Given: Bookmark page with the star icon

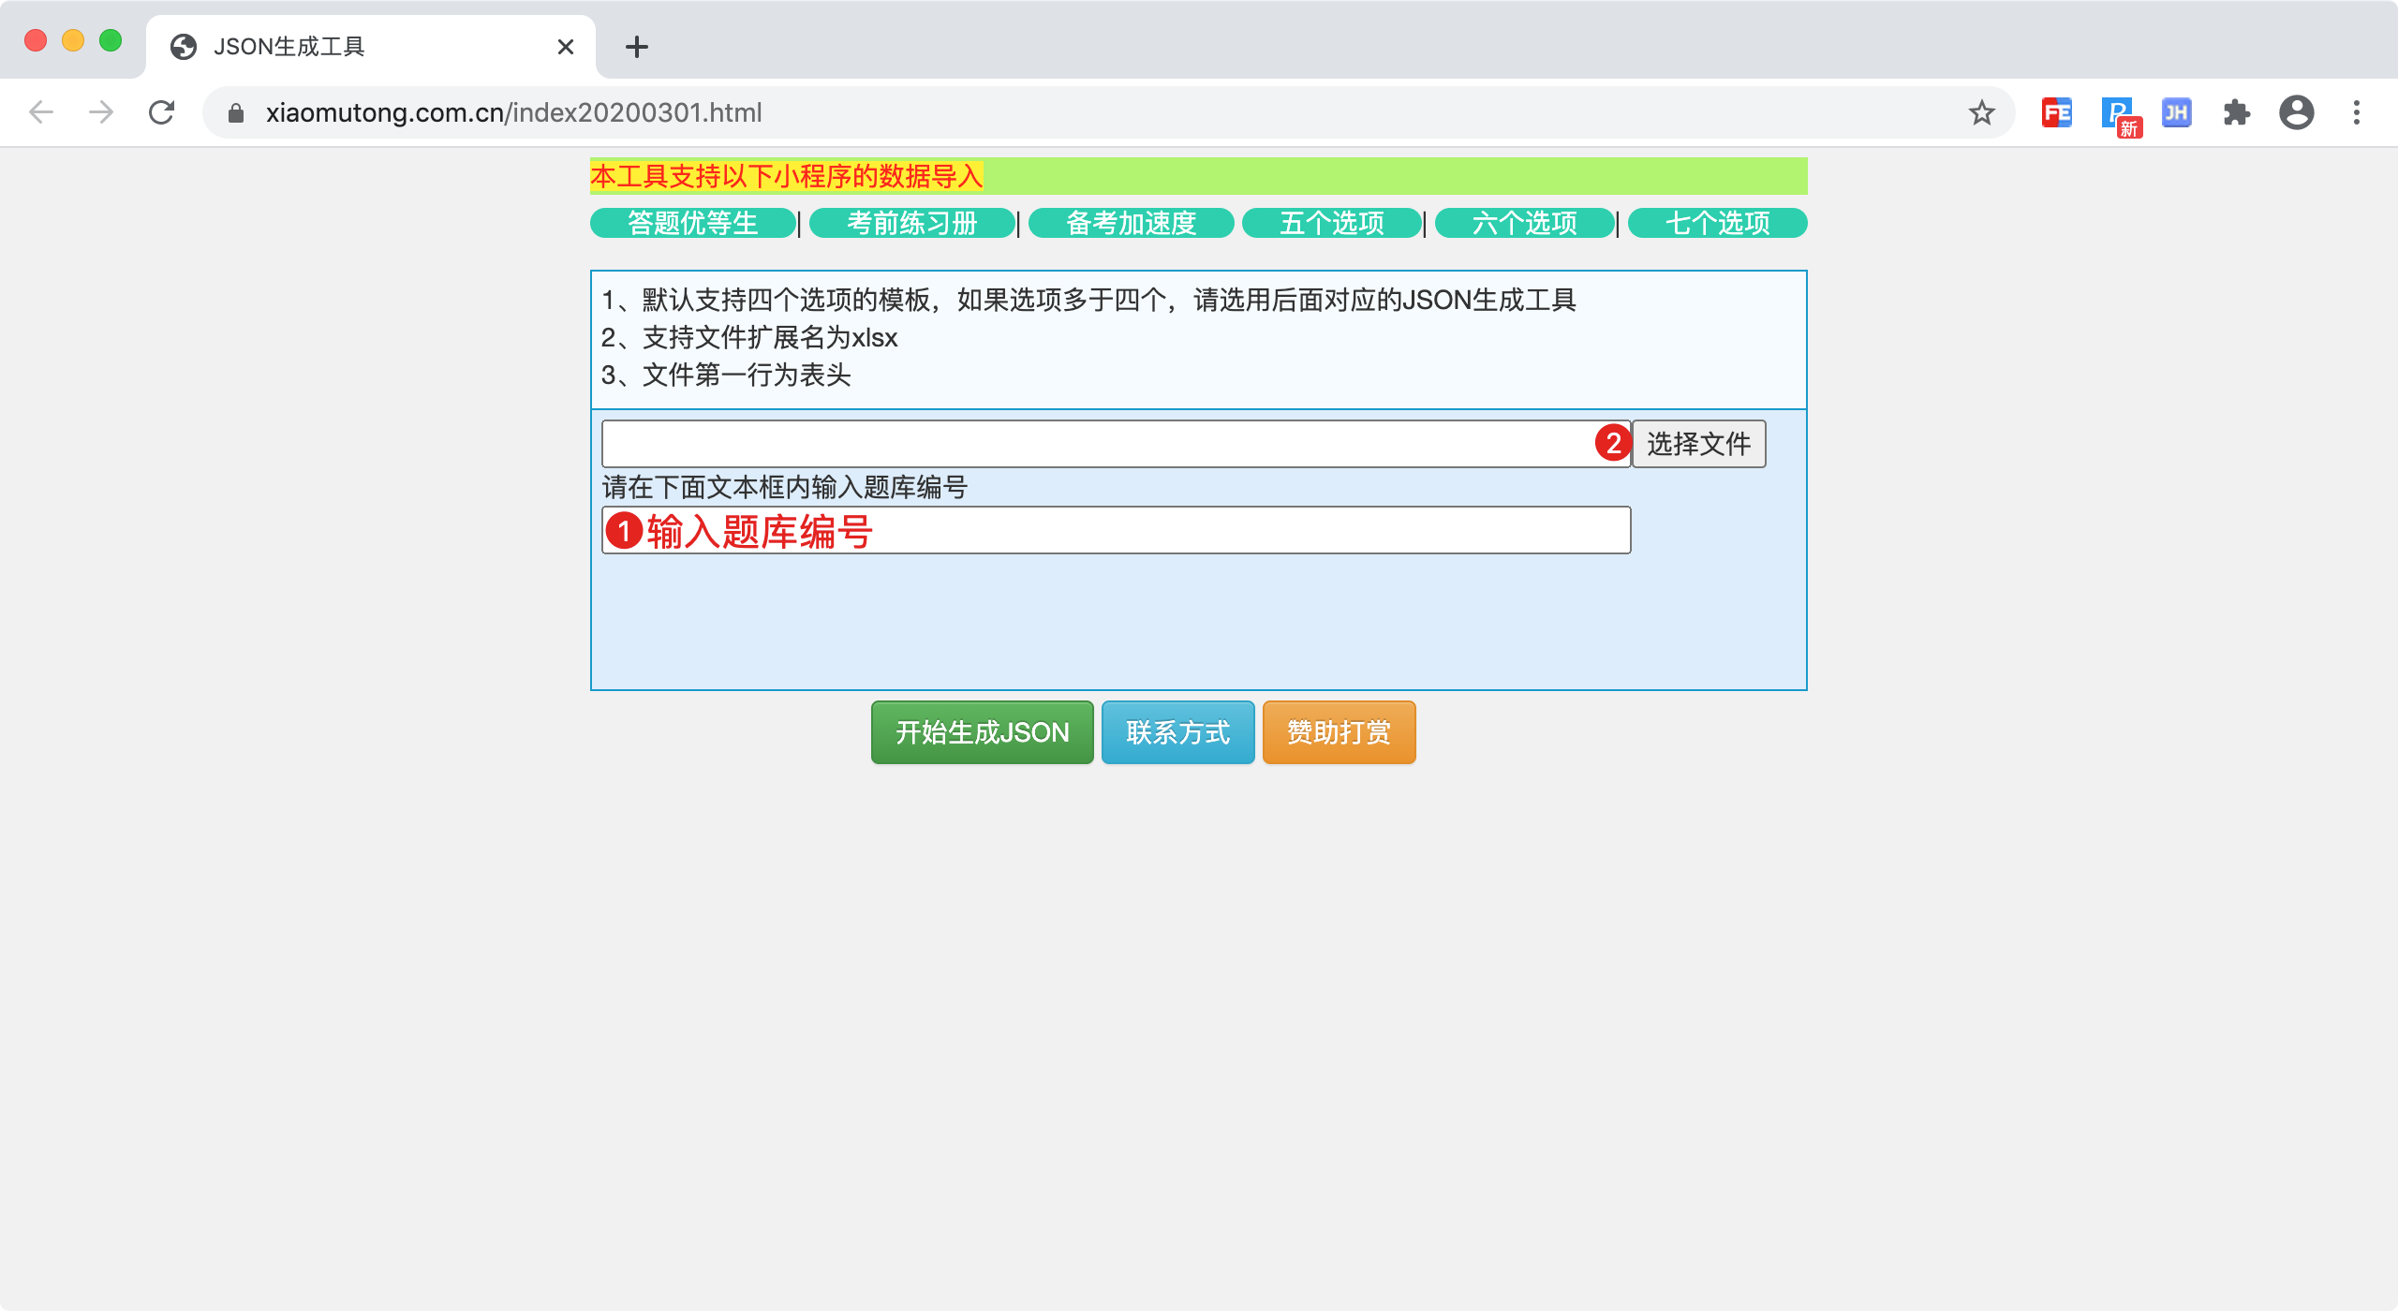Looking at the screenshot, I should (1981, 112).
